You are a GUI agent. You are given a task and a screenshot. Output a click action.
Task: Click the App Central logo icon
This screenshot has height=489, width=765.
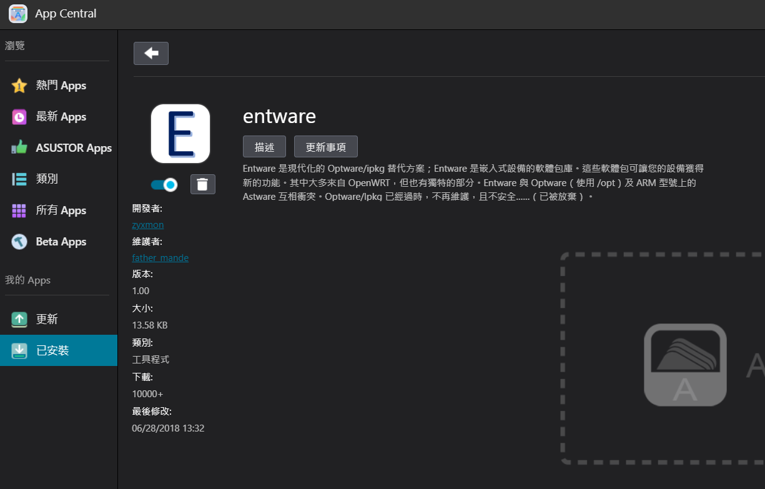[x=18, y=13]
